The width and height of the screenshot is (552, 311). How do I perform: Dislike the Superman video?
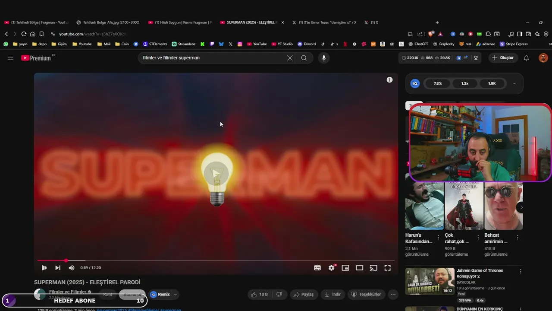click(x=279, y=295)
